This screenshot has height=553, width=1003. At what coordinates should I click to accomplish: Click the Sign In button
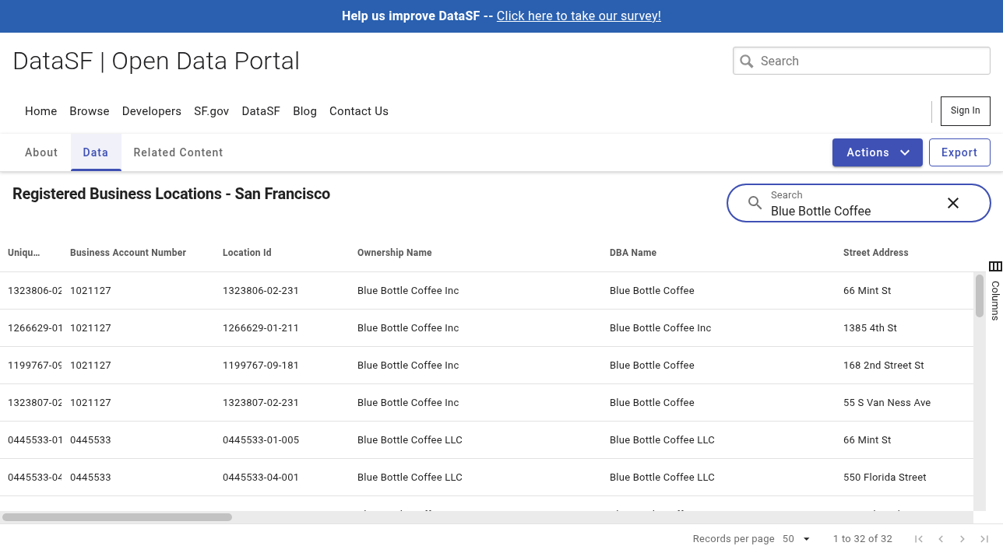966,111
